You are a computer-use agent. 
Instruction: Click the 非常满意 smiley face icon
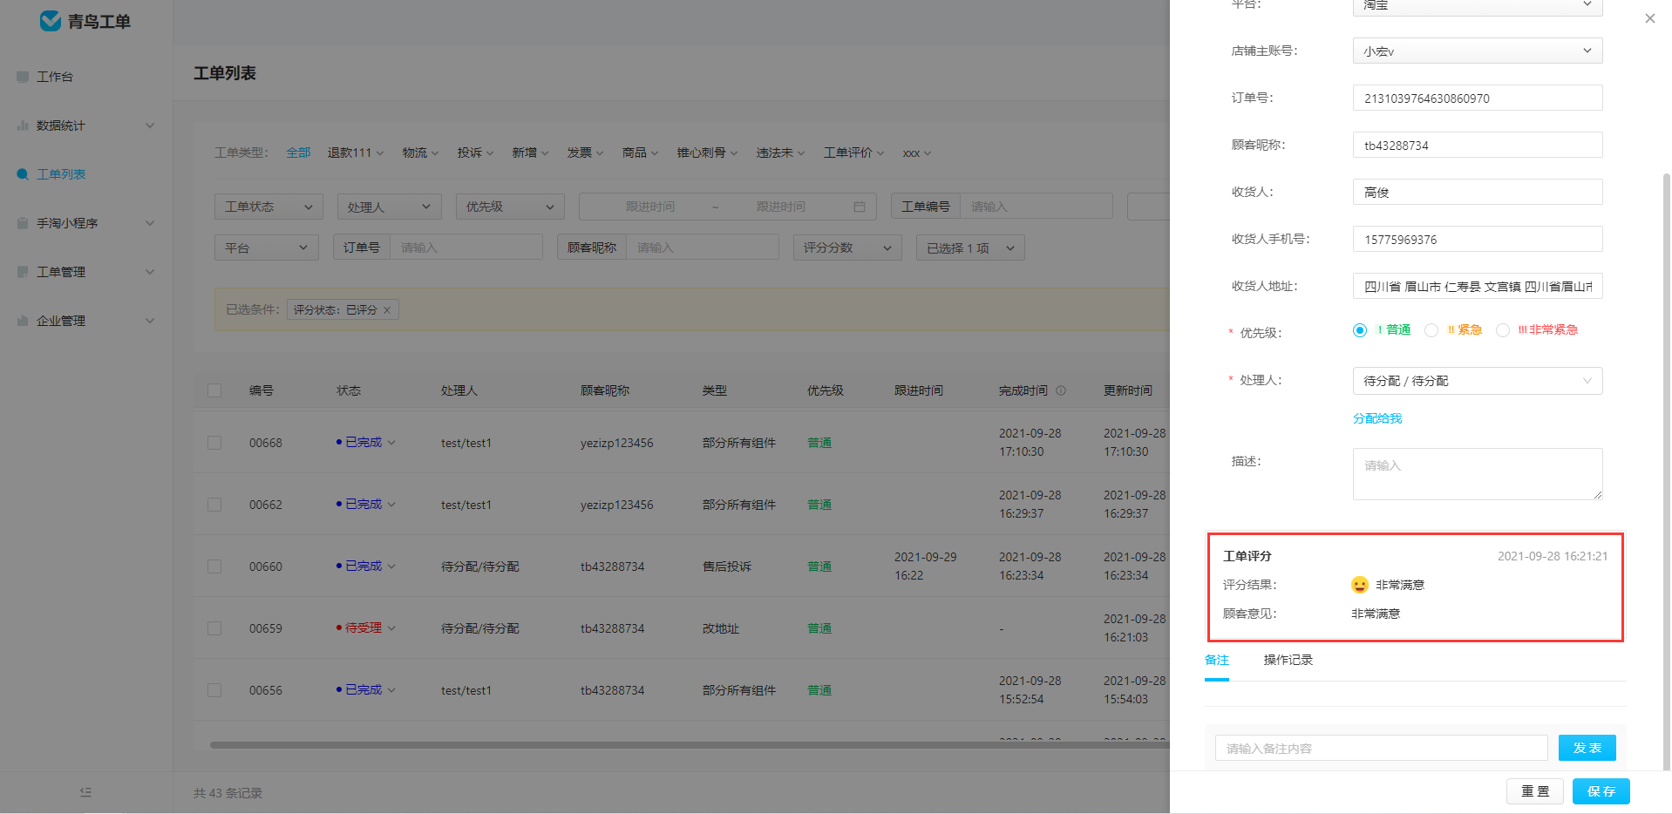pos(1359,585)
